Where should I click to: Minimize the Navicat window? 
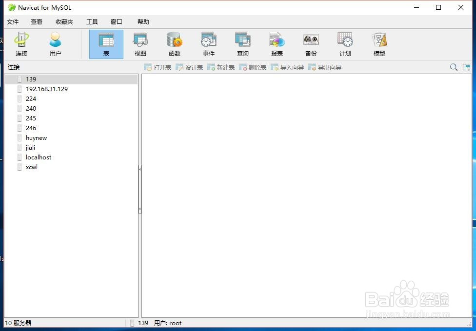pos(416,8)
